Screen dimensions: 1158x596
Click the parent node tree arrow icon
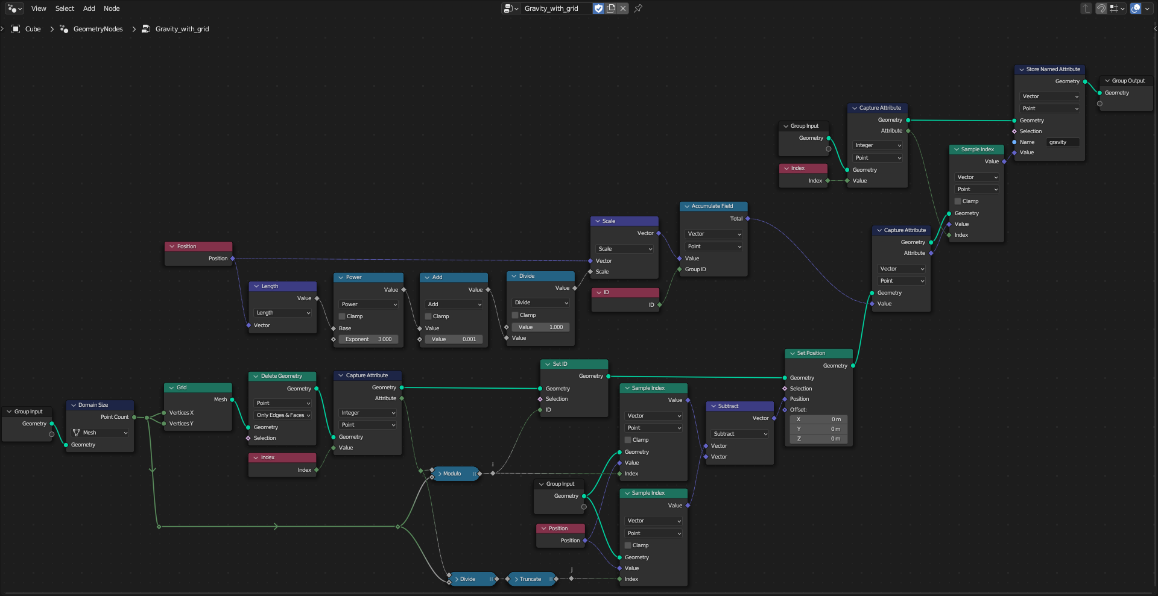1086,8
